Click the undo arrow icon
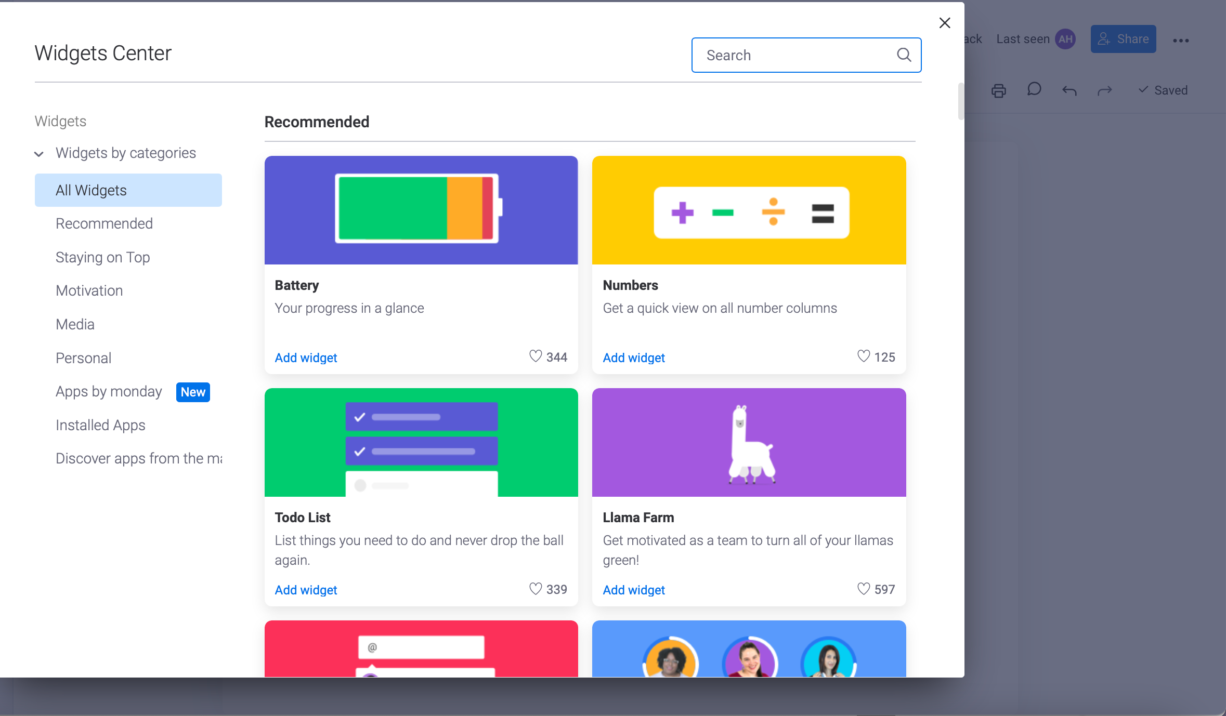The width and height of the screenshot is (1226, 716). pyautogui.click(x=1069, y=90)
